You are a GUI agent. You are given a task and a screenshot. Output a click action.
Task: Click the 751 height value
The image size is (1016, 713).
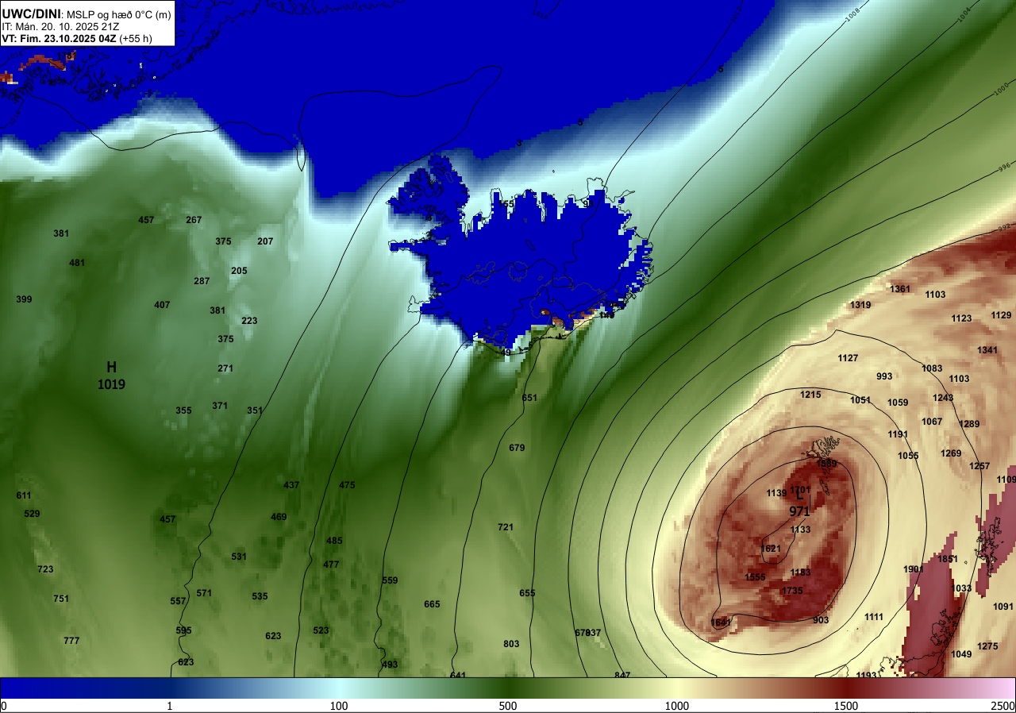click(61, 599)
